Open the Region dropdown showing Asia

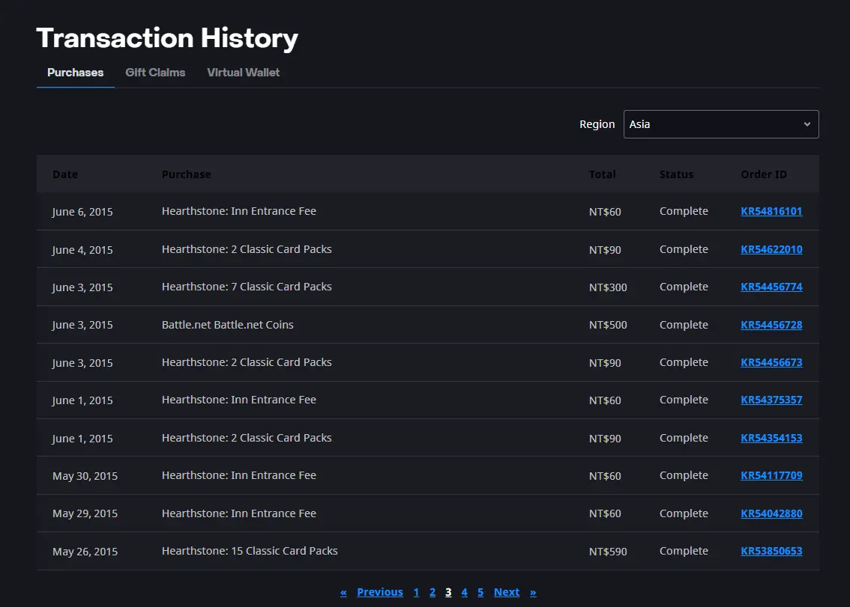tap(721, 124)
